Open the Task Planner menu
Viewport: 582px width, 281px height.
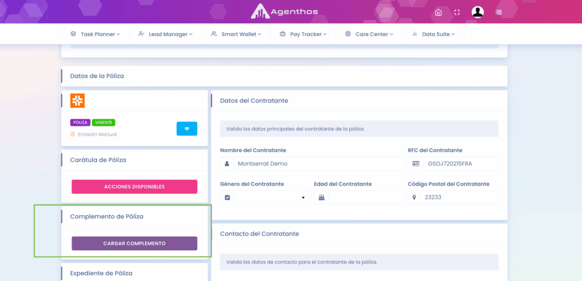pos(95,34)
